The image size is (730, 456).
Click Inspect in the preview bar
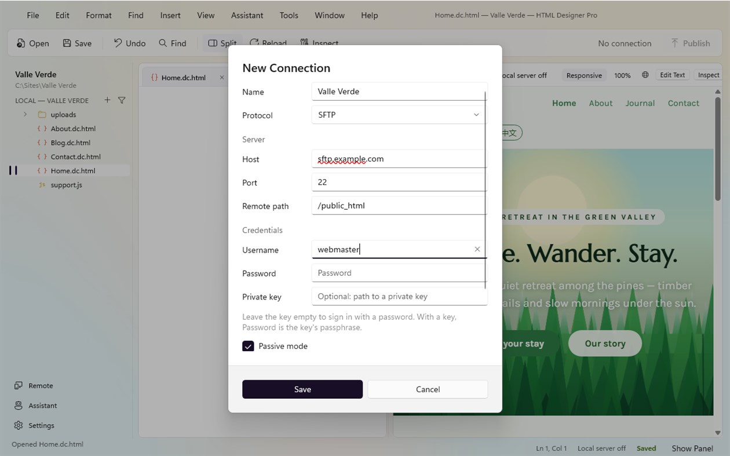click(708, 75)
